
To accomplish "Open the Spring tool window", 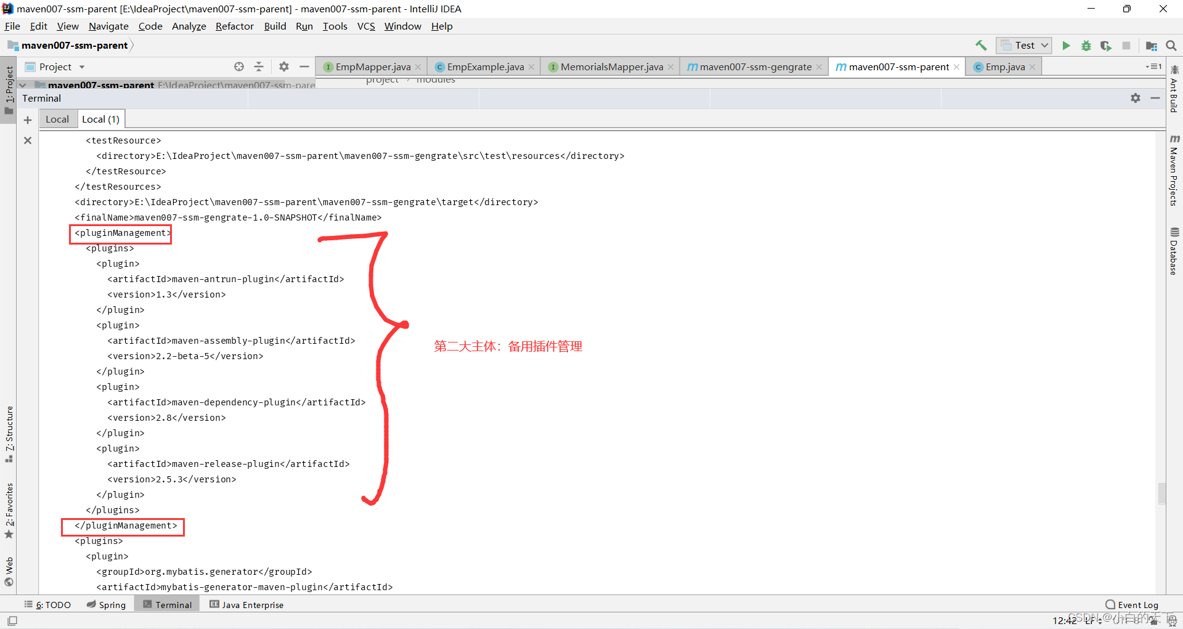I will click(107, 605).
